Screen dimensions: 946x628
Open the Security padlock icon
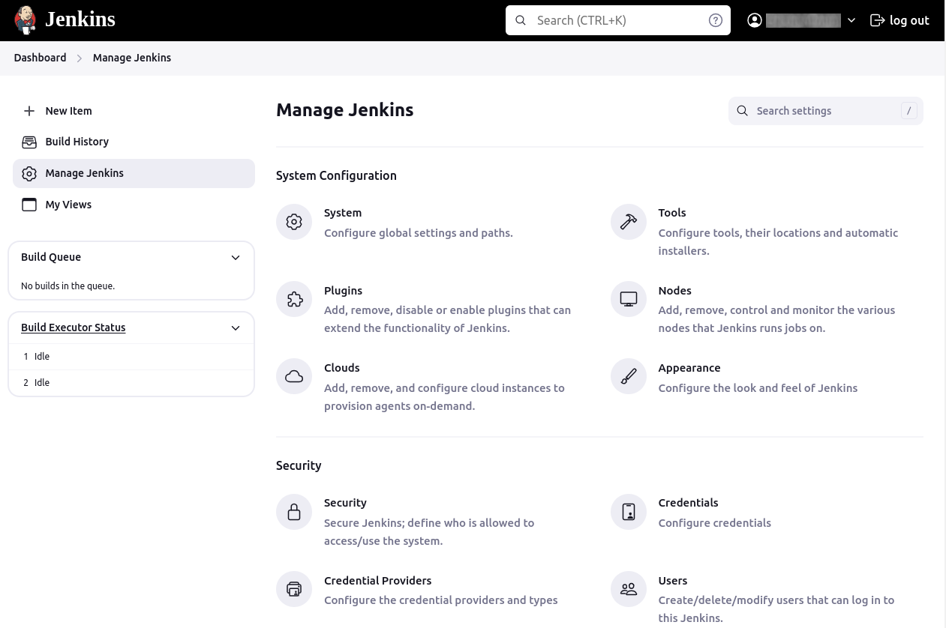(x=294, y=512)
